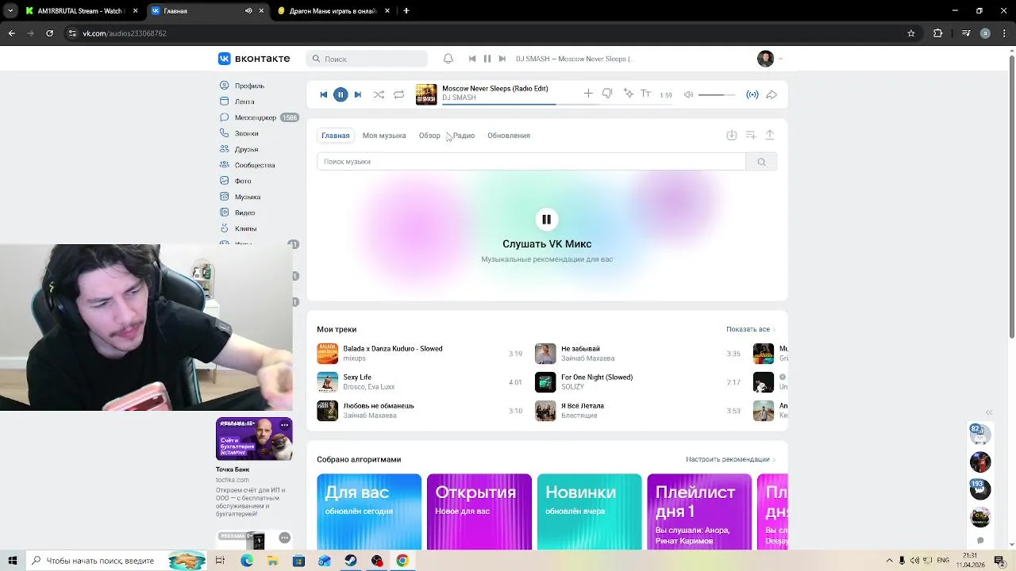Open Chrome extensions puzzle icon
Viewport: 1016px width, 571px height.
(x=937, y=33)
